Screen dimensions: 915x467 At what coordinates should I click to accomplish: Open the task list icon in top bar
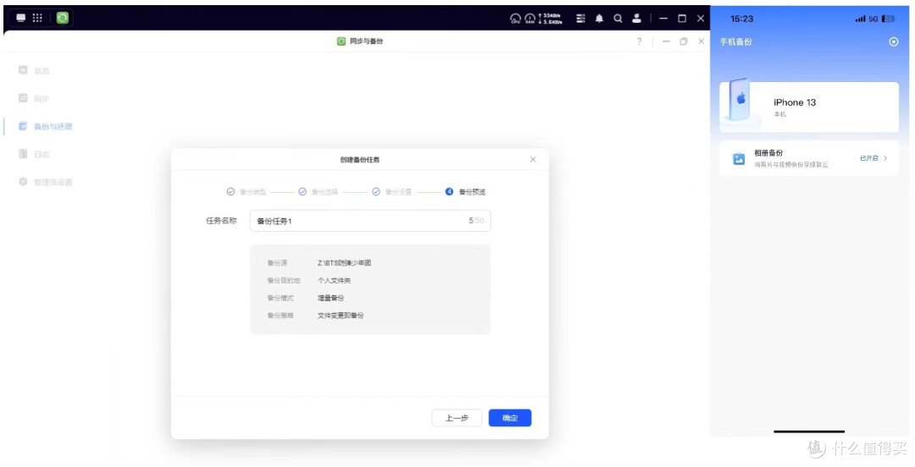tap(580, 19)
